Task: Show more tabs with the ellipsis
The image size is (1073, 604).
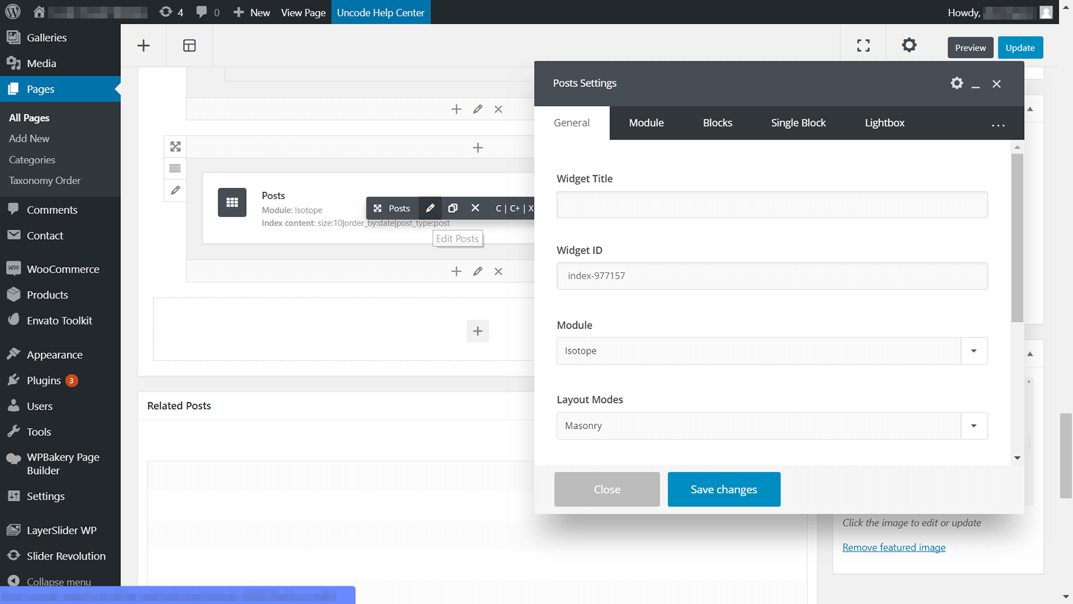Action: (998, 124)
